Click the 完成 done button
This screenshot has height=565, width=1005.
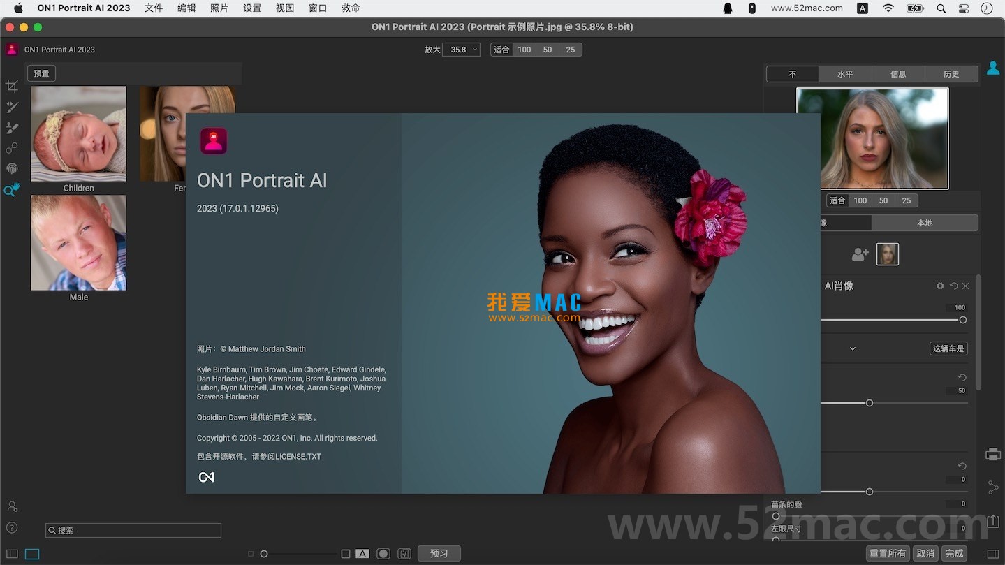tap(954, 554)
